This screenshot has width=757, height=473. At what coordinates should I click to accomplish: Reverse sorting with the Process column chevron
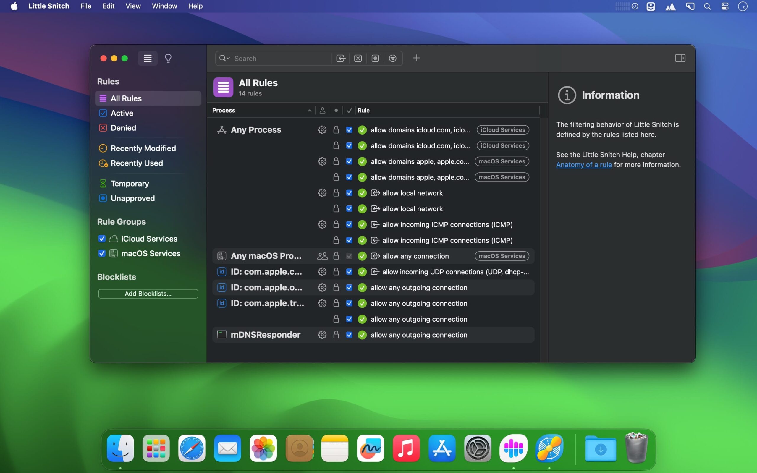click(309, 110)
